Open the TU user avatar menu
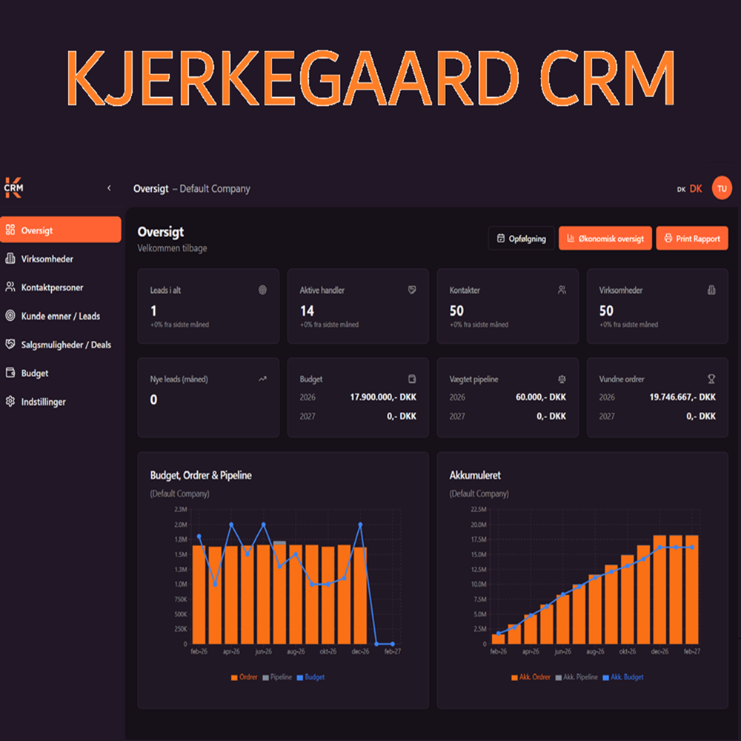The image size is (741, 741). (x=722, y=188)
